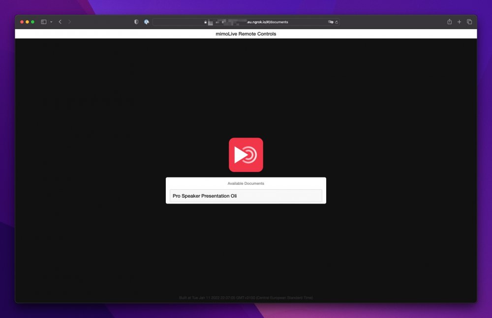Click the mimoLive Remote Controls heading

pyautogui.click(x=246, y=34)
